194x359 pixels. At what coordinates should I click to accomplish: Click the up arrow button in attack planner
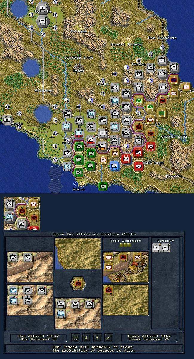coord(87,338)
